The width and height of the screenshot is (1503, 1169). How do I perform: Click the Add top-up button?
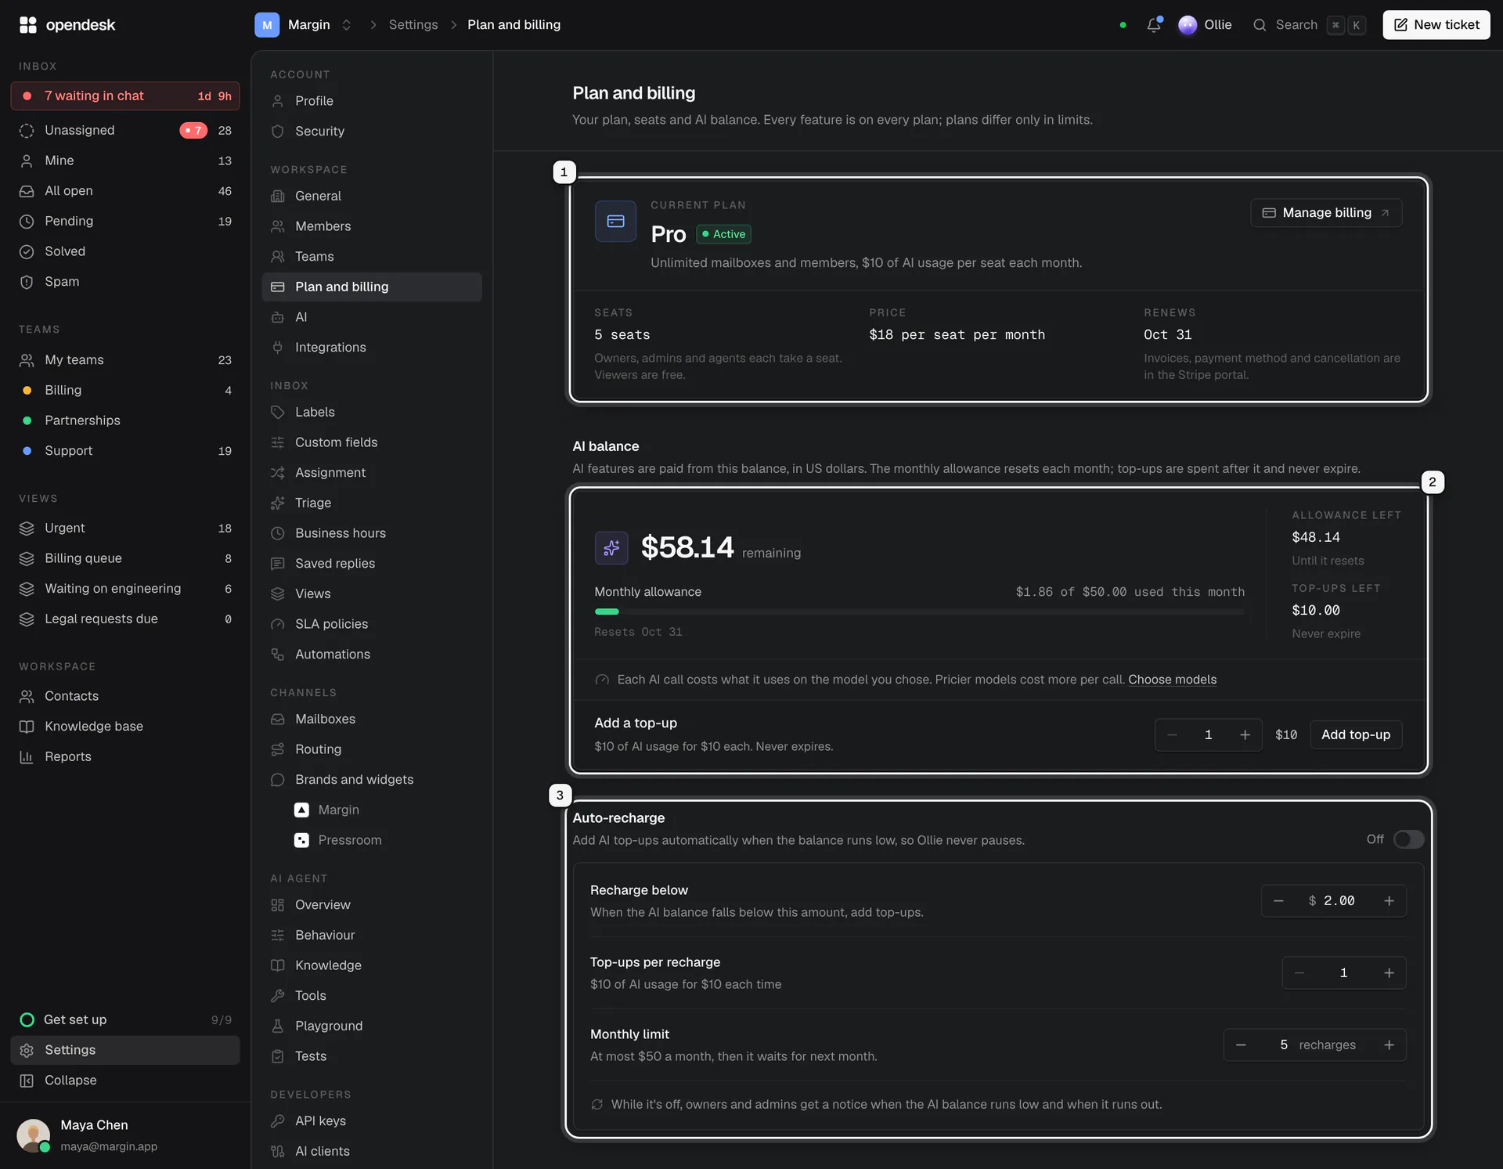pos(1356,734)
